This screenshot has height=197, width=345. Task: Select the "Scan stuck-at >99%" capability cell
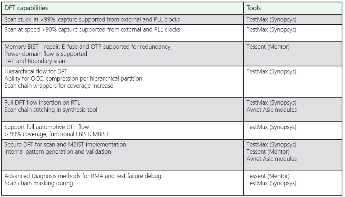[92, 19]
